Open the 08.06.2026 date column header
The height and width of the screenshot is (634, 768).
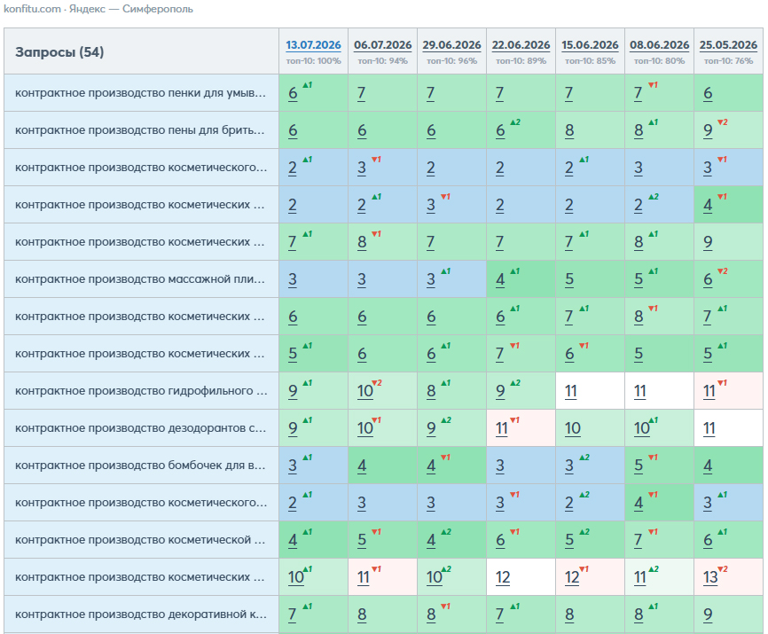click(659, 45)
